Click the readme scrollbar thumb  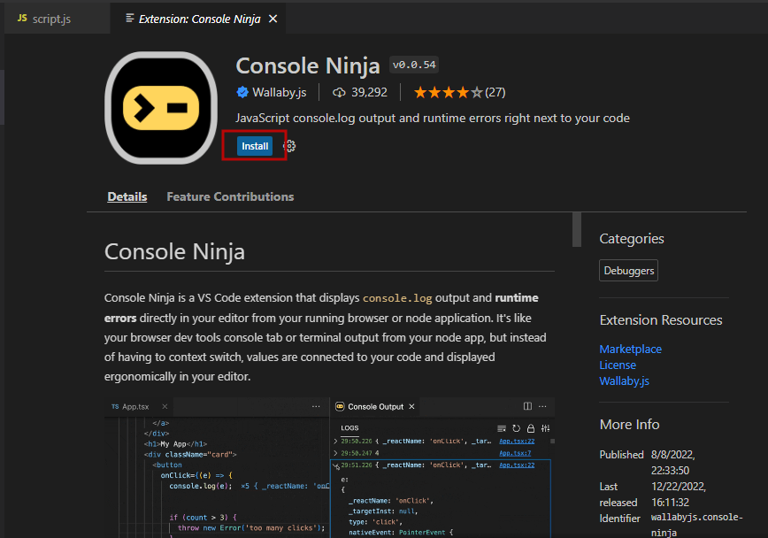(x=577, y=229)
